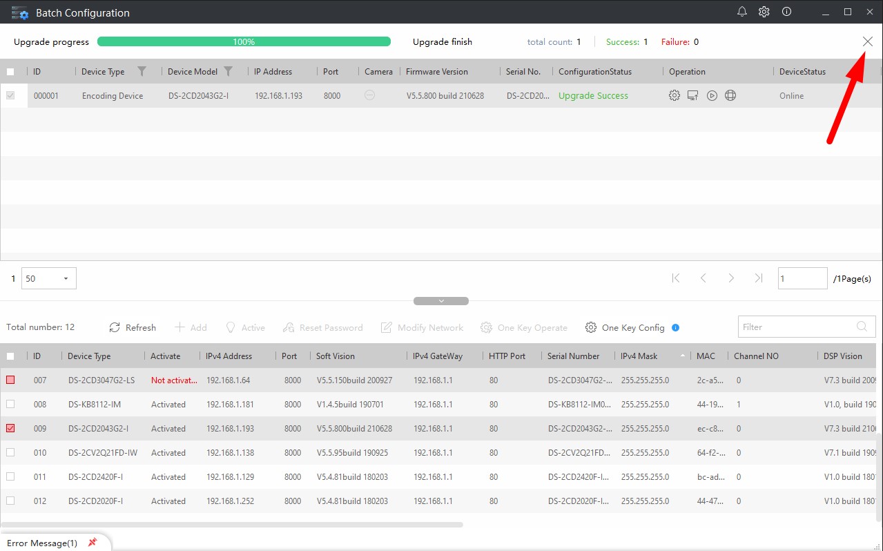Filter by Device Type funnel icon

[x=142, y=71]
